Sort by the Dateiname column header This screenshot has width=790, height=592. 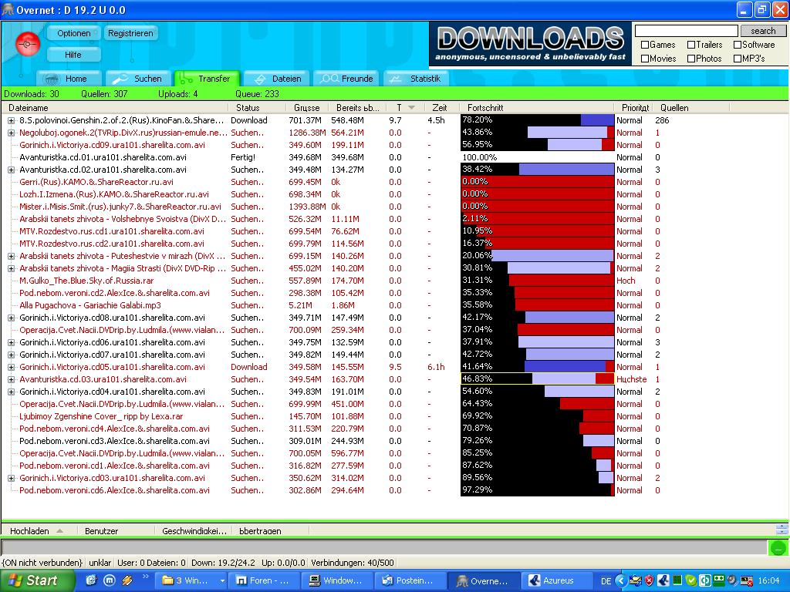click(115, 108)
